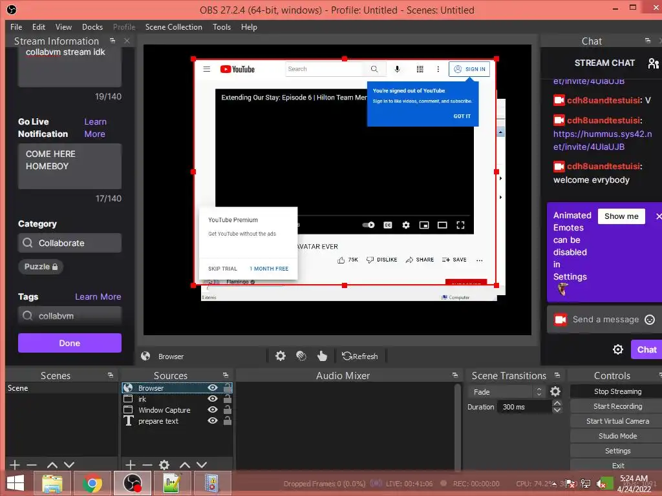The height and width of the screenshot is (496, 662).
Task: Open the hummus.sys42.net invite link in chat
Action: 603,140
